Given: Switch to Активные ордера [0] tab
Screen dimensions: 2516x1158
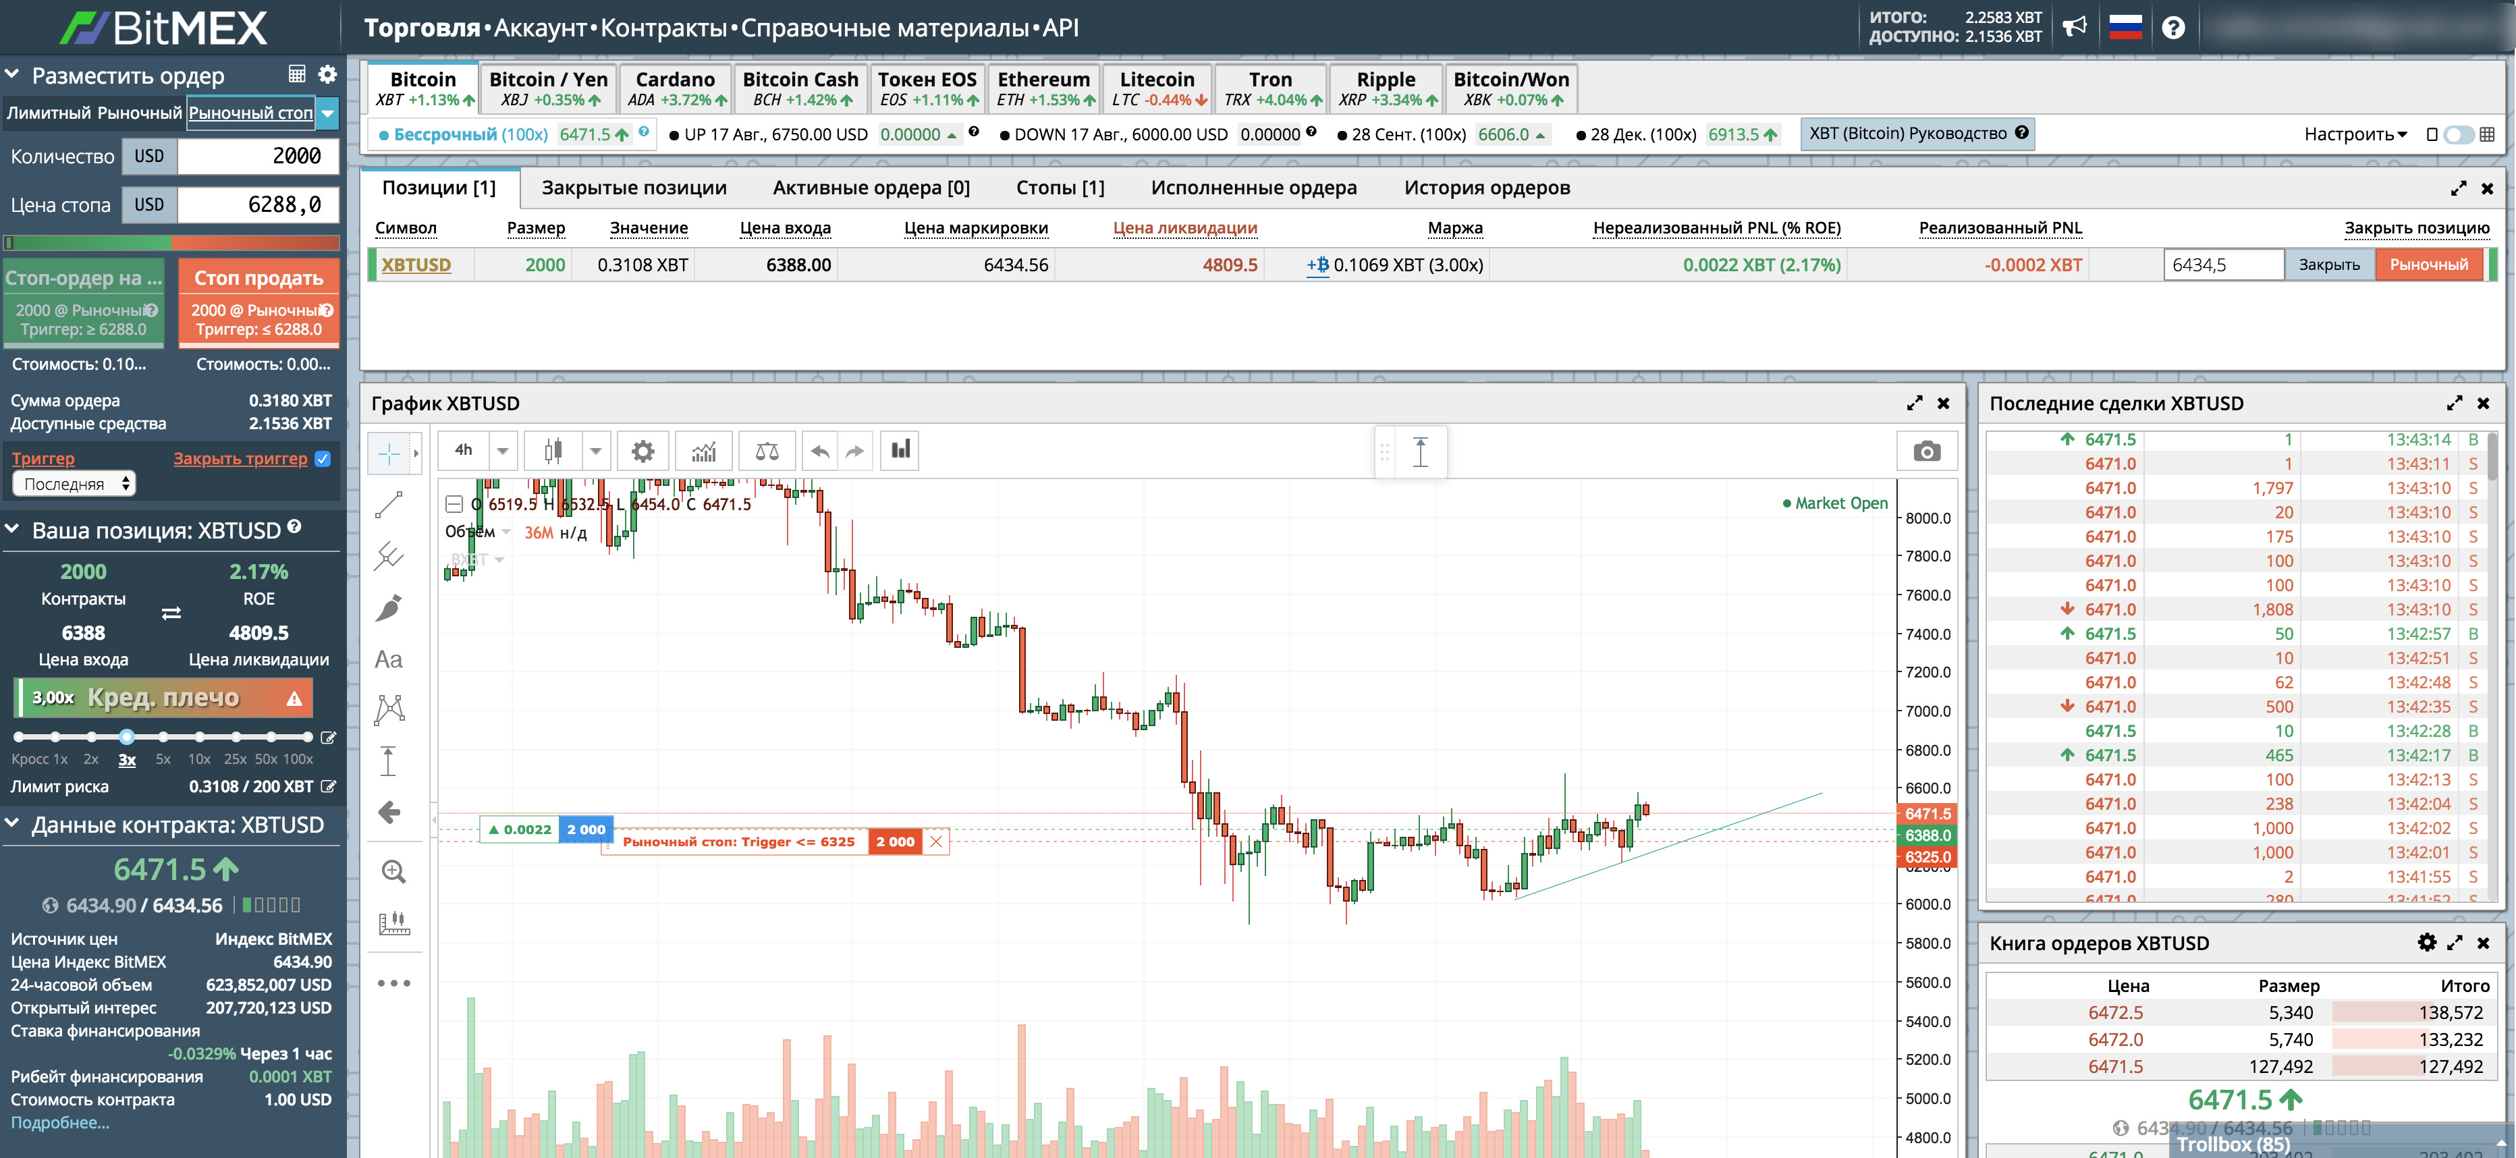Looking at the screenshot, I should 871,188.
